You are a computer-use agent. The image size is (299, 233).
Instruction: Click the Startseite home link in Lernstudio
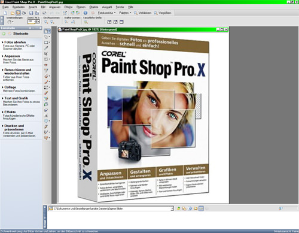21,34
